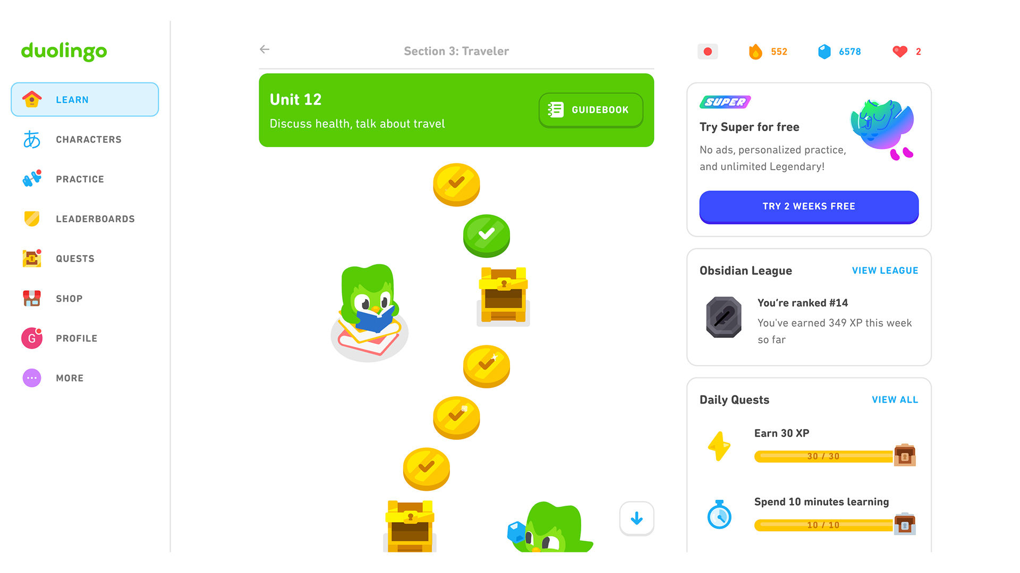Image resolution: width=1020 pixels, height=573 pixels.
Task: Click the Learn navigation icon
Action: click(x=33, y=99)
